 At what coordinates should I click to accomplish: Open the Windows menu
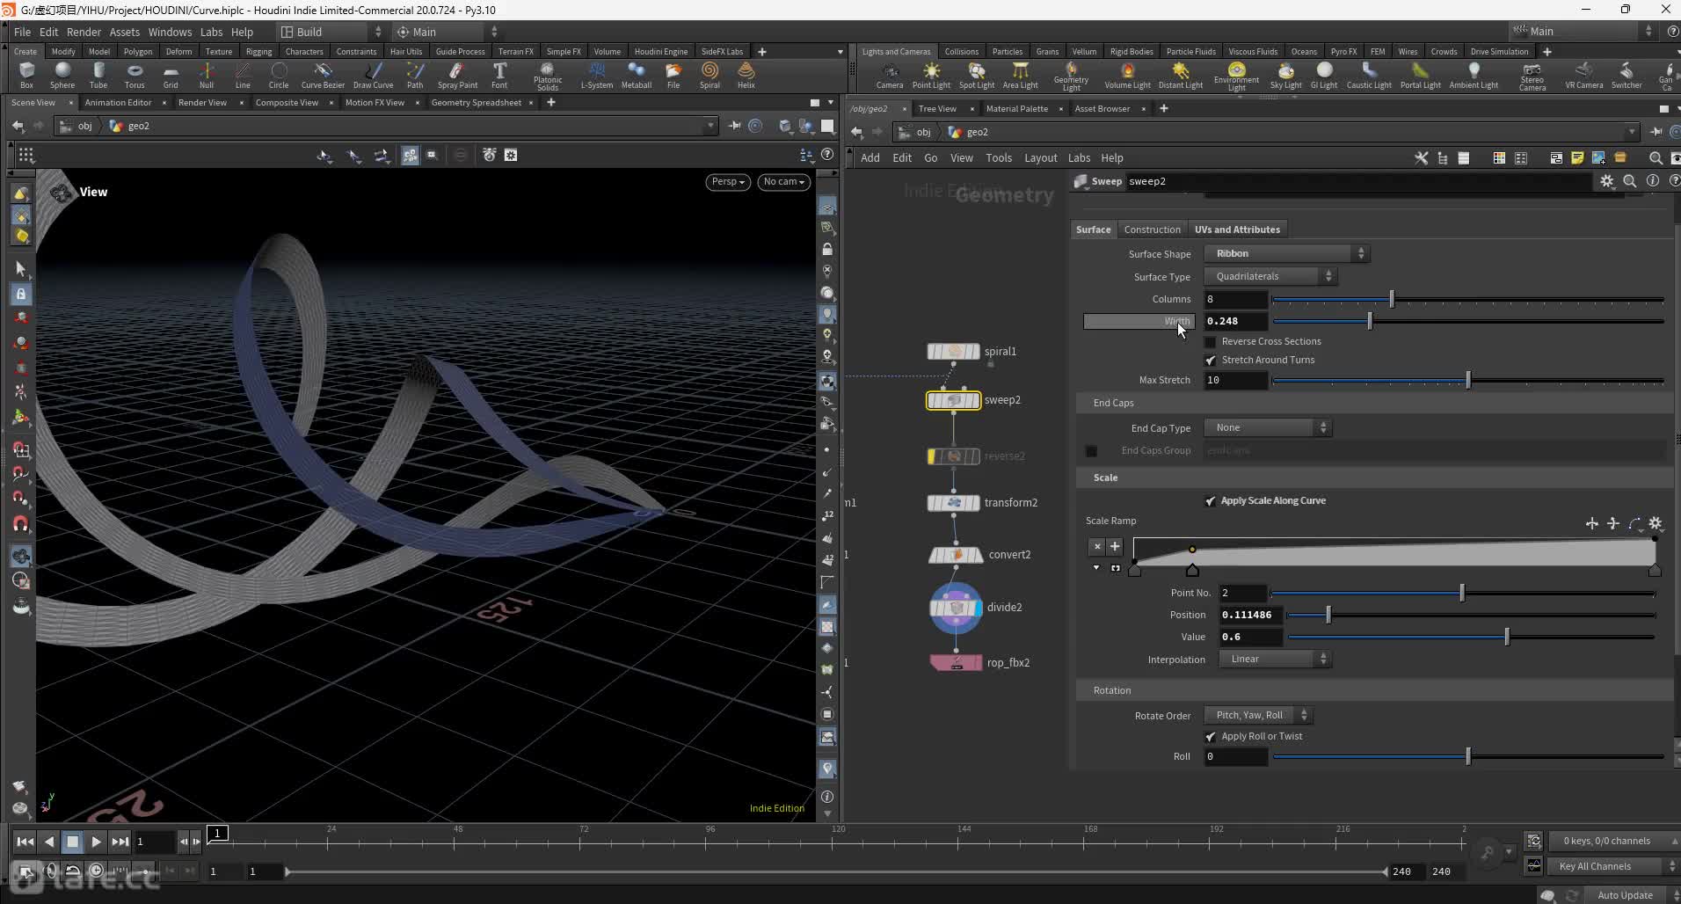click(x=170, y=32)
